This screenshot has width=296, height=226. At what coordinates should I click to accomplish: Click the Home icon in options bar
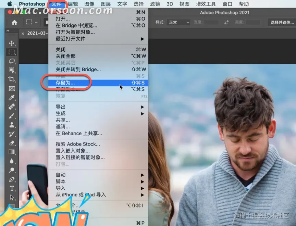click(x=14, y=23)
